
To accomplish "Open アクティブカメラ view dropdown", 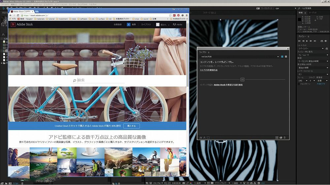I will (x=222, y=183).
